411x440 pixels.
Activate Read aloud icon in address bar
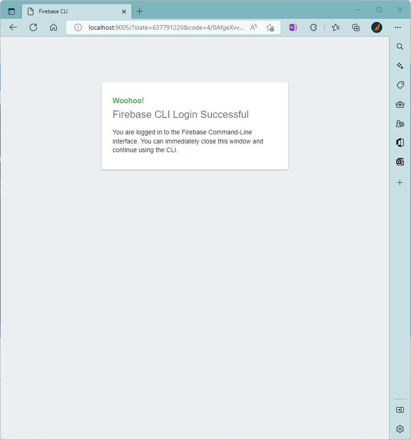coord(253,27)
